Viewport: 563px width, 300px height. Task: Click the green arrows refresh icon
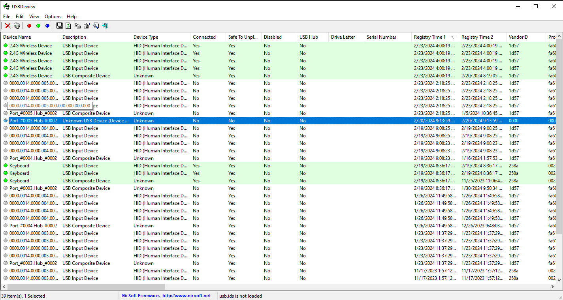coord(68,26)
